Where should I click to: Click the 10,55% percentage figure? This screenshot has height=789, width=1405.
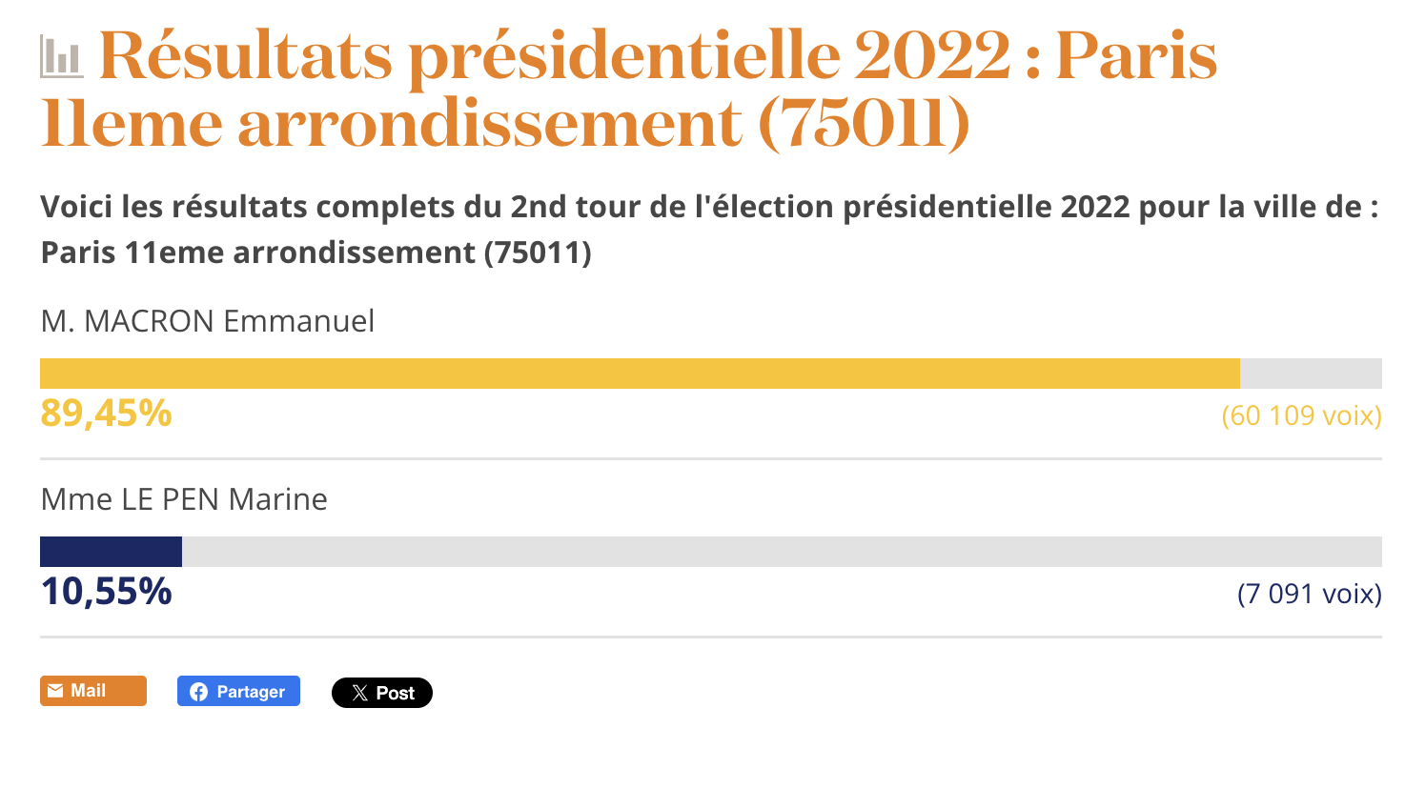click(x=106, y=592)
